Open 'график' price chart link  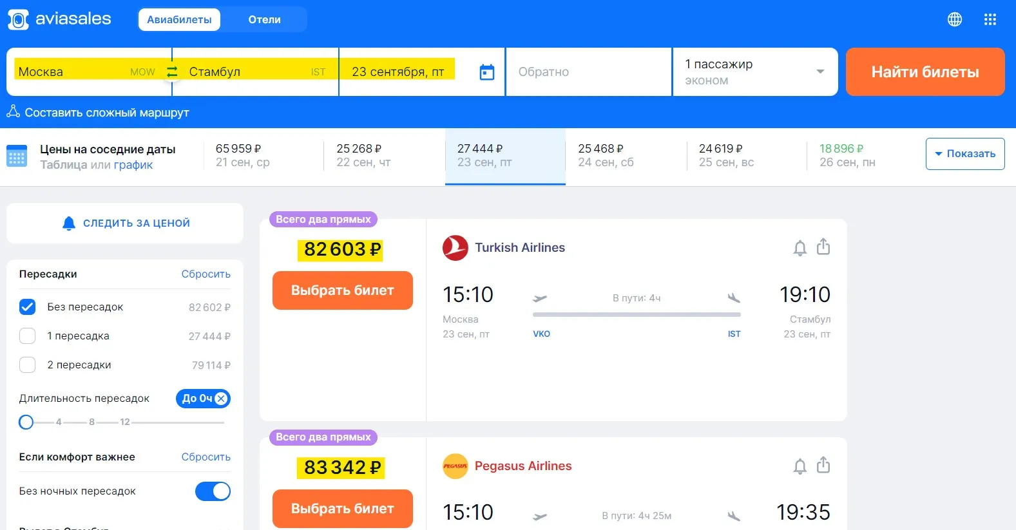pos(133,165)
